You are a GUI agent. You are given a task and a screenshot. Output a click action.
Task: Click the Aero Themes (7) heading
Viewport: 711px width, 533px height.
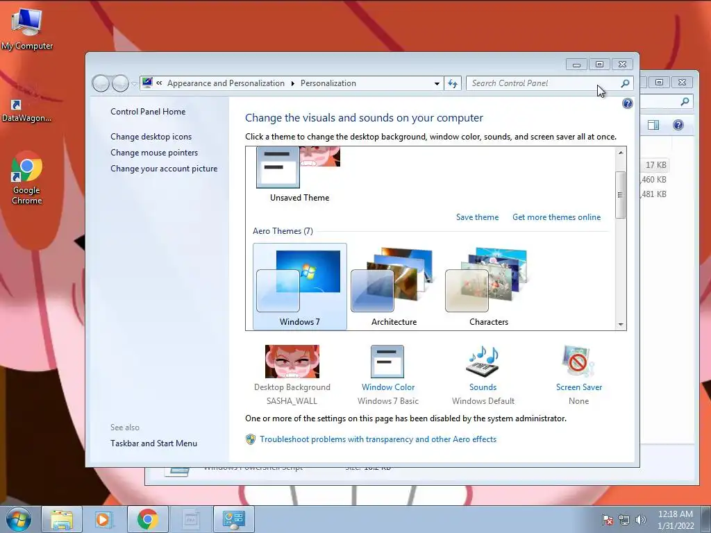click(283, 230)
